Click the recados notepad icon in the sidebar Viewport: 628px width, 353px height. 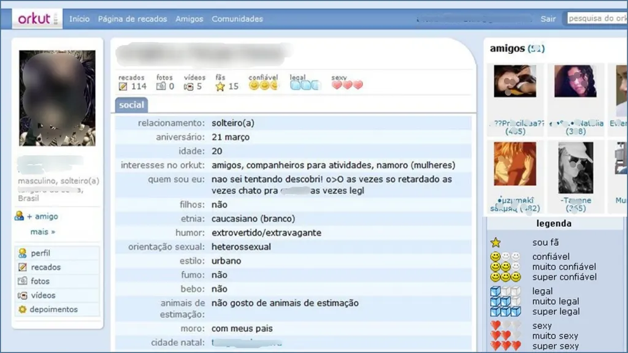[x=23, y=267]
